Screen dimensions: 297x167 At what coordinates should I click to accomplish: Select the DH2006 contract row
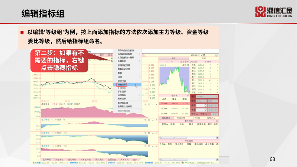pyautogui.click(x=165, y=108)
